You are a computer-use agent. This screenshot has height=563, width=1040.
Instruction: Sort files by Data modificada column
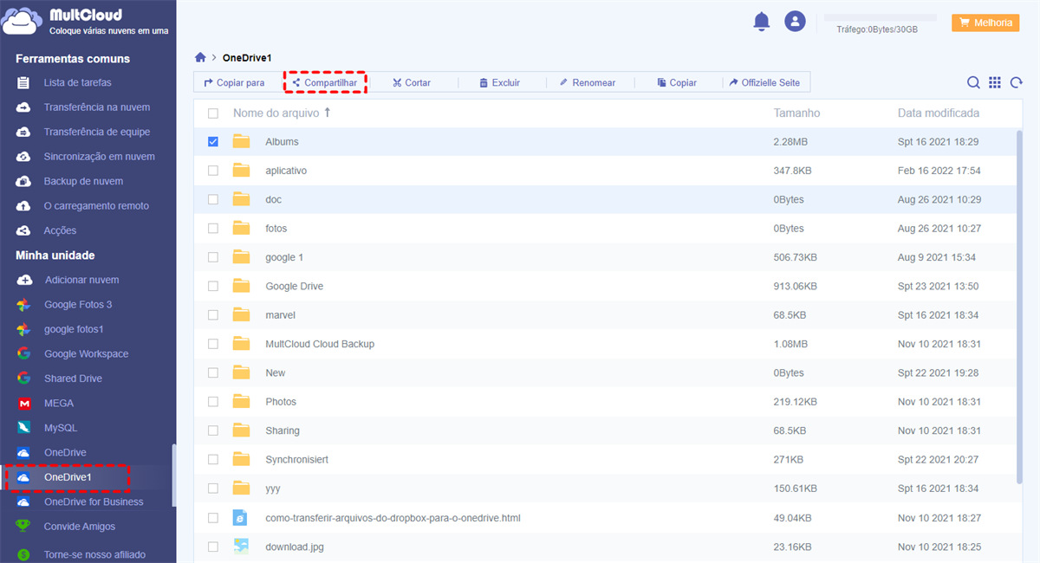pos(938,113)
